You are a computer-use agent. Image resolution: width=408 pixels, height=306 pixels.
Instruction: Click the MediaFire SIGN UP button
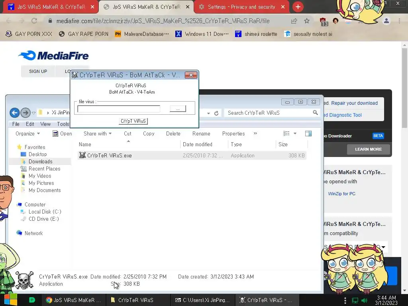point(38,71)
